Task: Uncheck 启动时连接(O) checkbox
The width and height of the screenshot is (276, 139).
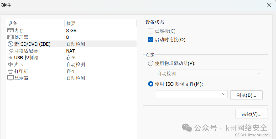Action: (x=151, y=40)
